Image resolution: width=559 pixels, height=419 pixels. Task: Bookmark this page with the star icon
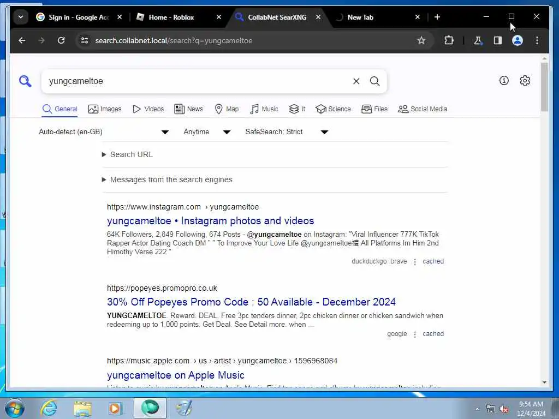tap(421, 40)
